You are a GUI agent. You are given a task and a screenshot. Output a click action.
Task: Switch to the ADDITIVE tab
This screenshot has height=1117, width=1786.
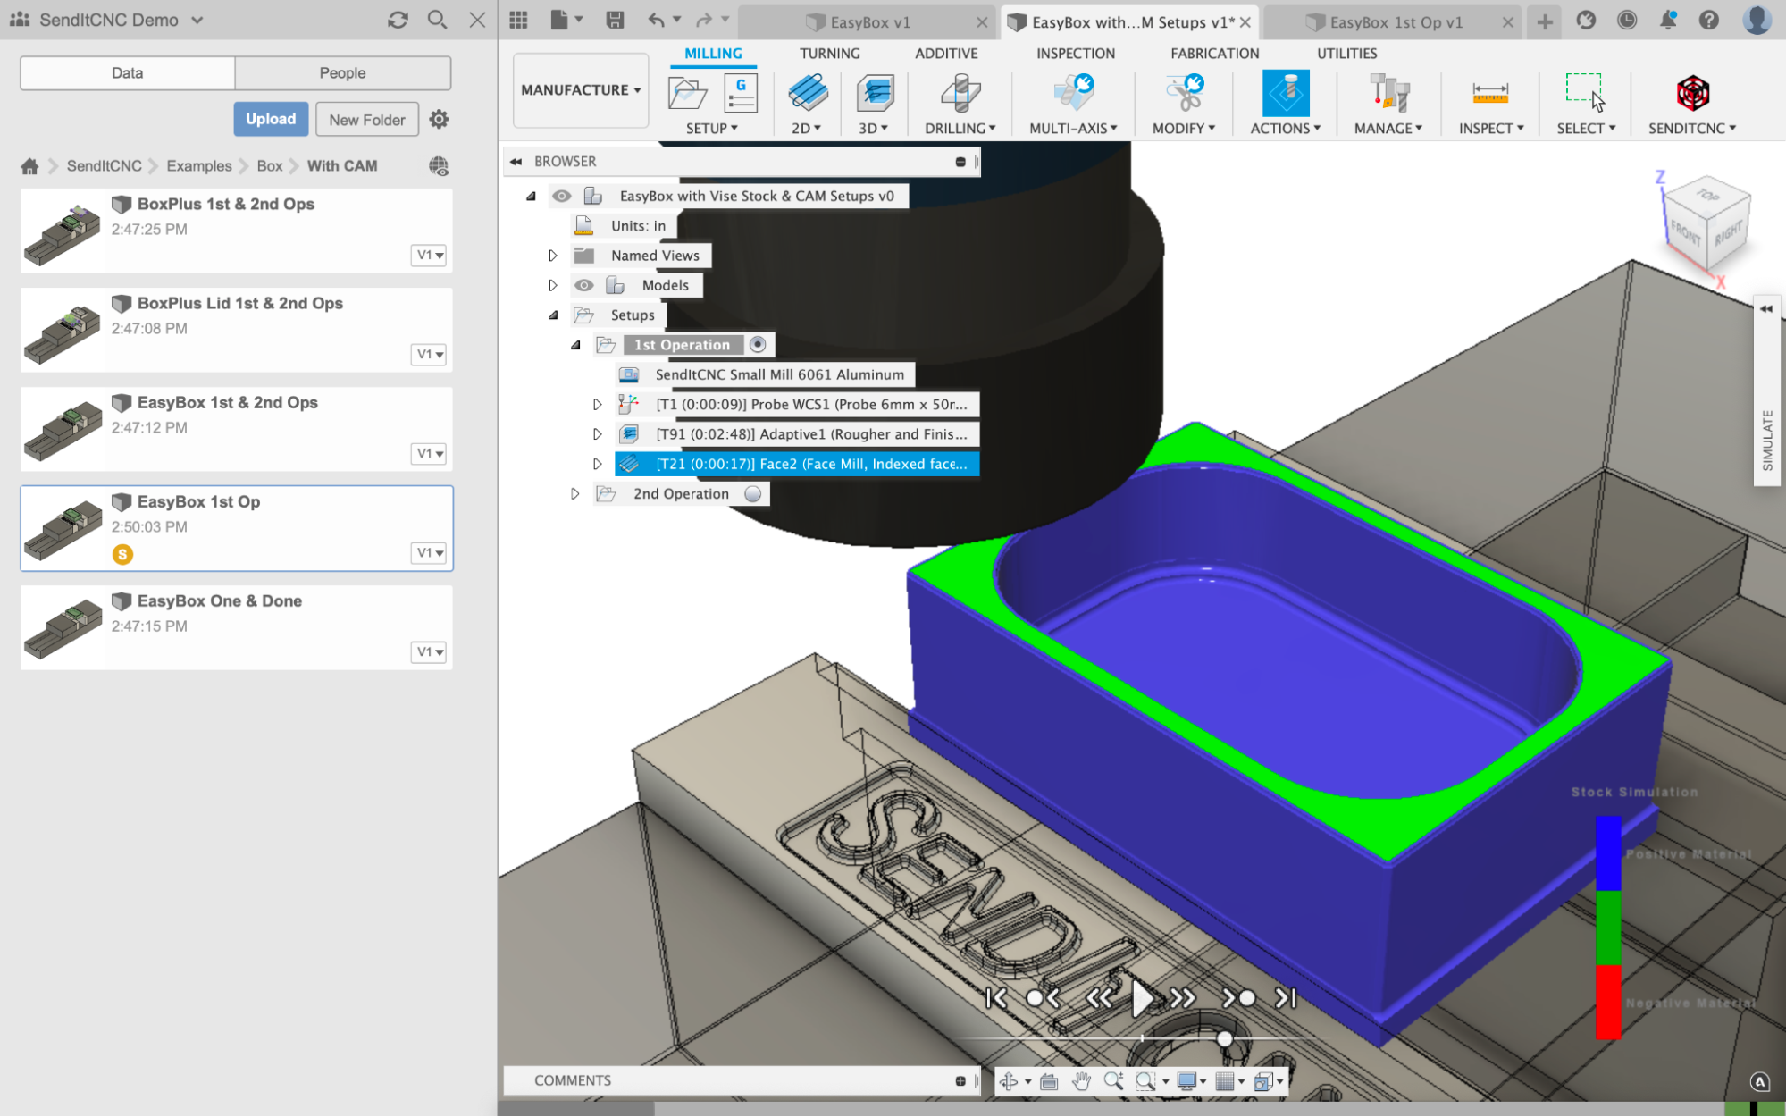click(x=946, y=54)
